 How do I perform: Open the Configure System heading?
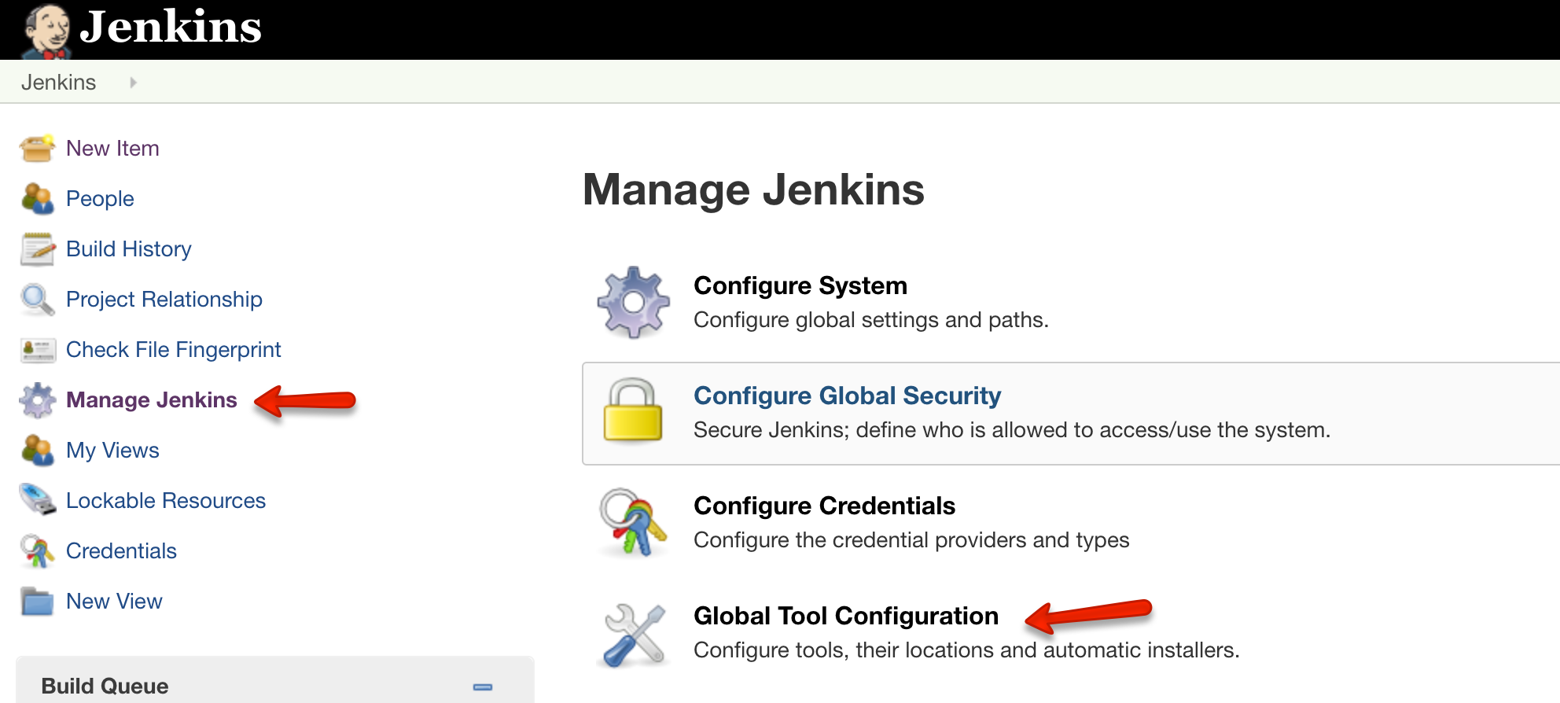[800, 285]
